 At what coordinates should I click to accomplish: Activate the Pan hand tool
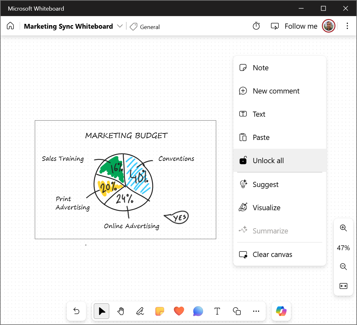(x=121, y=311)
